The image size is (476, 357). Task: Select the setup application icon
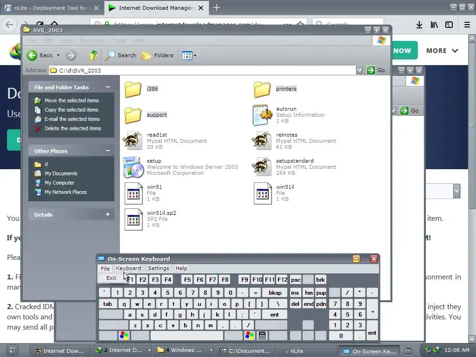(133, 167)
